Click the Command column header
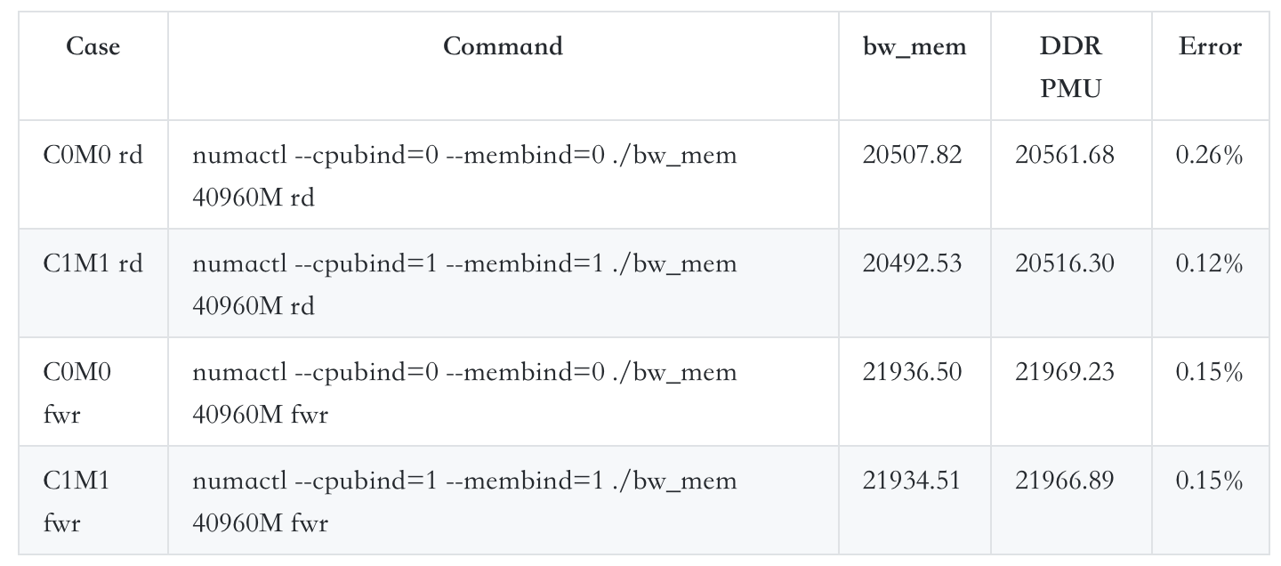This screenshot has height=566, width=1281. (x=503, y=46)
